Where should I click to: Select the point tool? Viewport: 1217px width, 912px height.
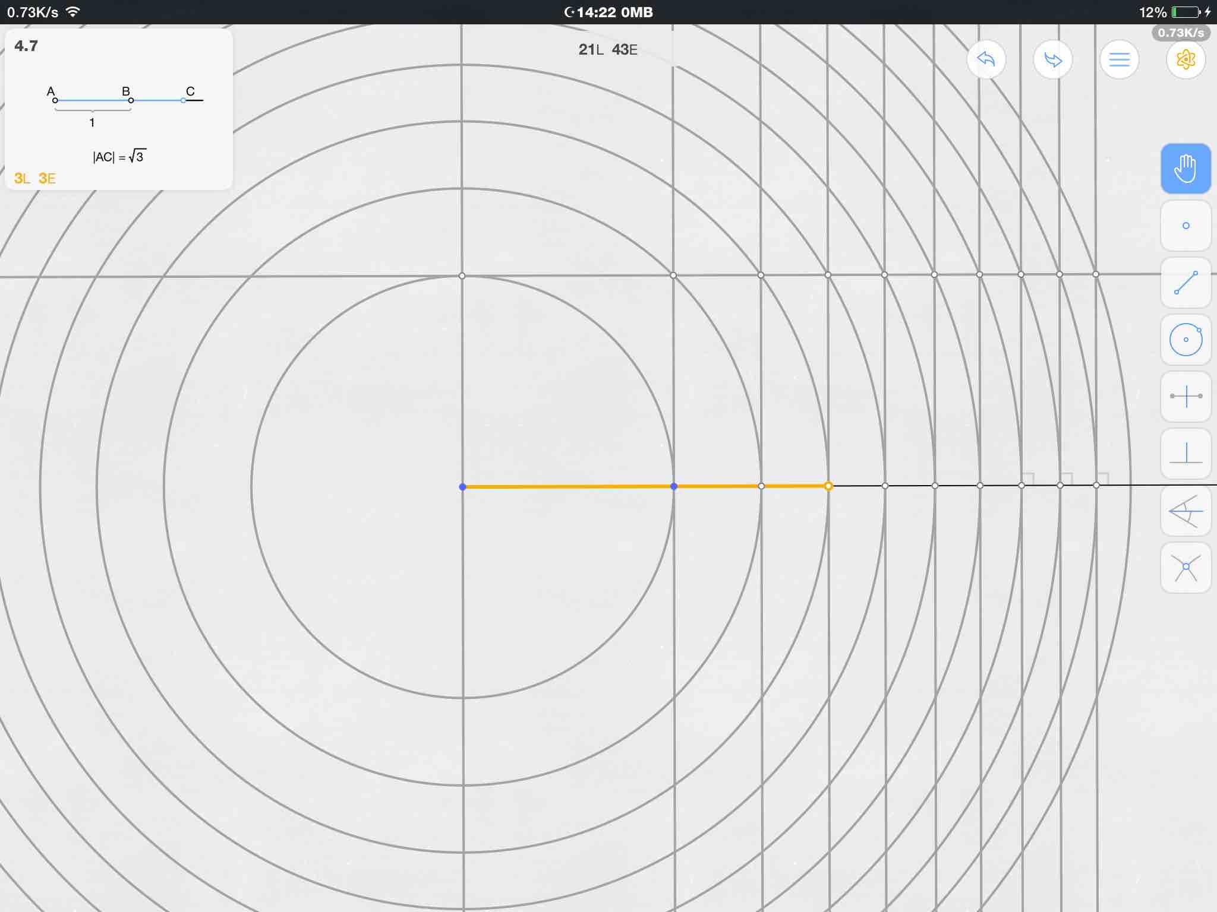[x=1186, y=226]
